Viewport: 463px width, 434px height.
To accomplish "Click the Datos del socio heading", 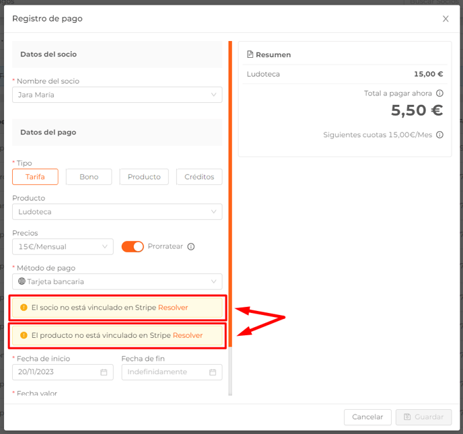I will point(48,55).
